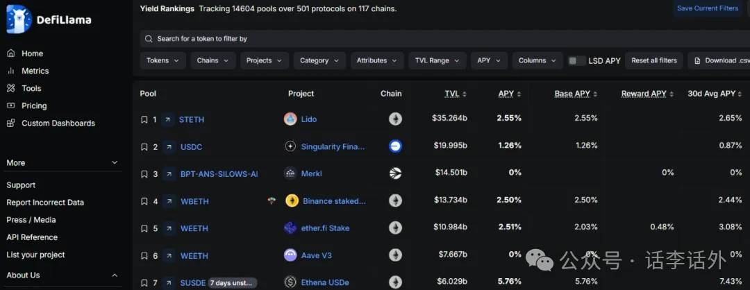Click Reset all filters button
Image resolution: width=750 pixels, height=290 pixels.
pos(653,60)
